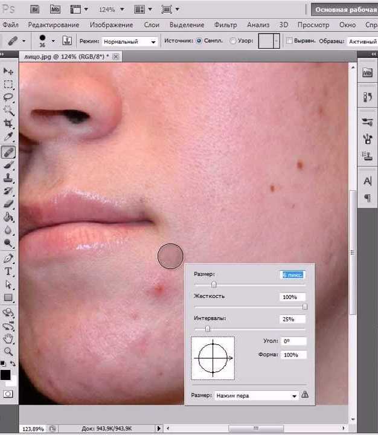Viewport: 378px width, 435px height.
Task: Select the Rectangular Marquee tool
Action: 8,84
